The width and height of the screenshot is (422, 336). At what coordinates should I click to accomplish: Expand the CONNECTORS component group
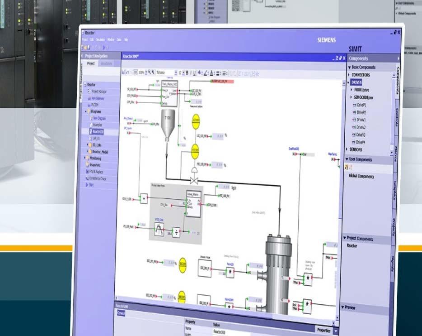coord(349,75)
